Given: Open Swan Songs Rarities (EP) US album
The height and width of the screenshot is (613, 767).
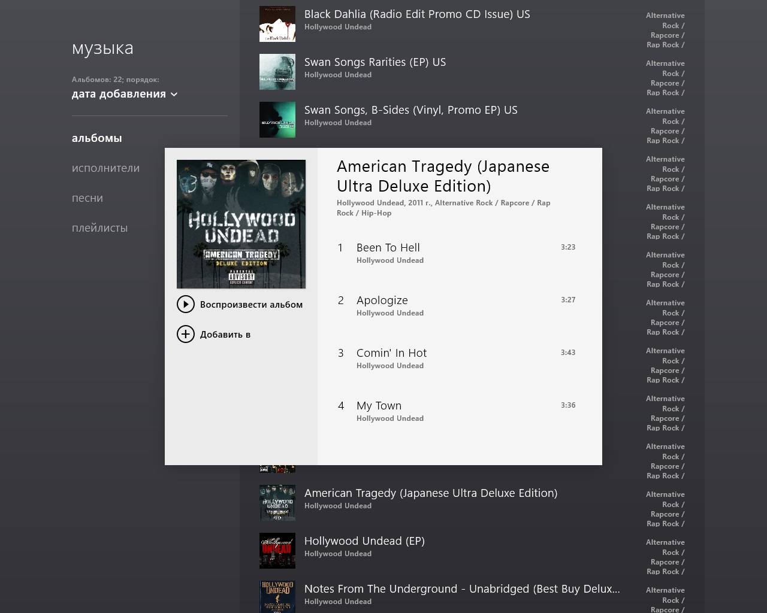Looking at the screenshot, I should tap(472, 72).
